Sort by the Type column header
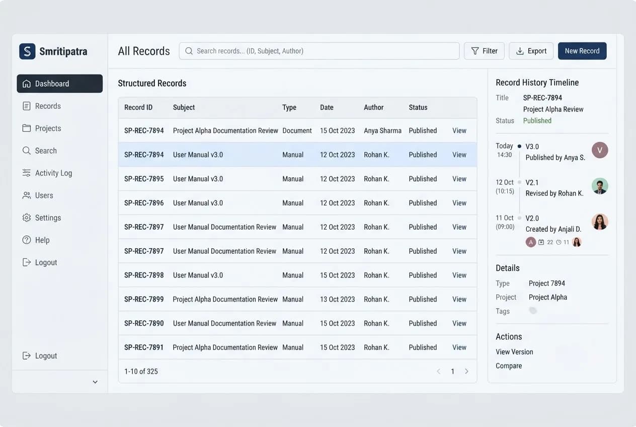The image size is (636, 427). [289, 107]
